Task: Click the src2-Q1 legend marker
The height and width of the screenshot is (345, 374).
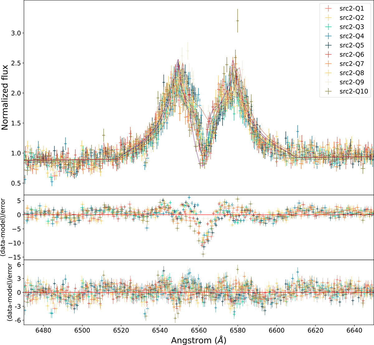Action: pyautogui.click(x=328, y=8)
